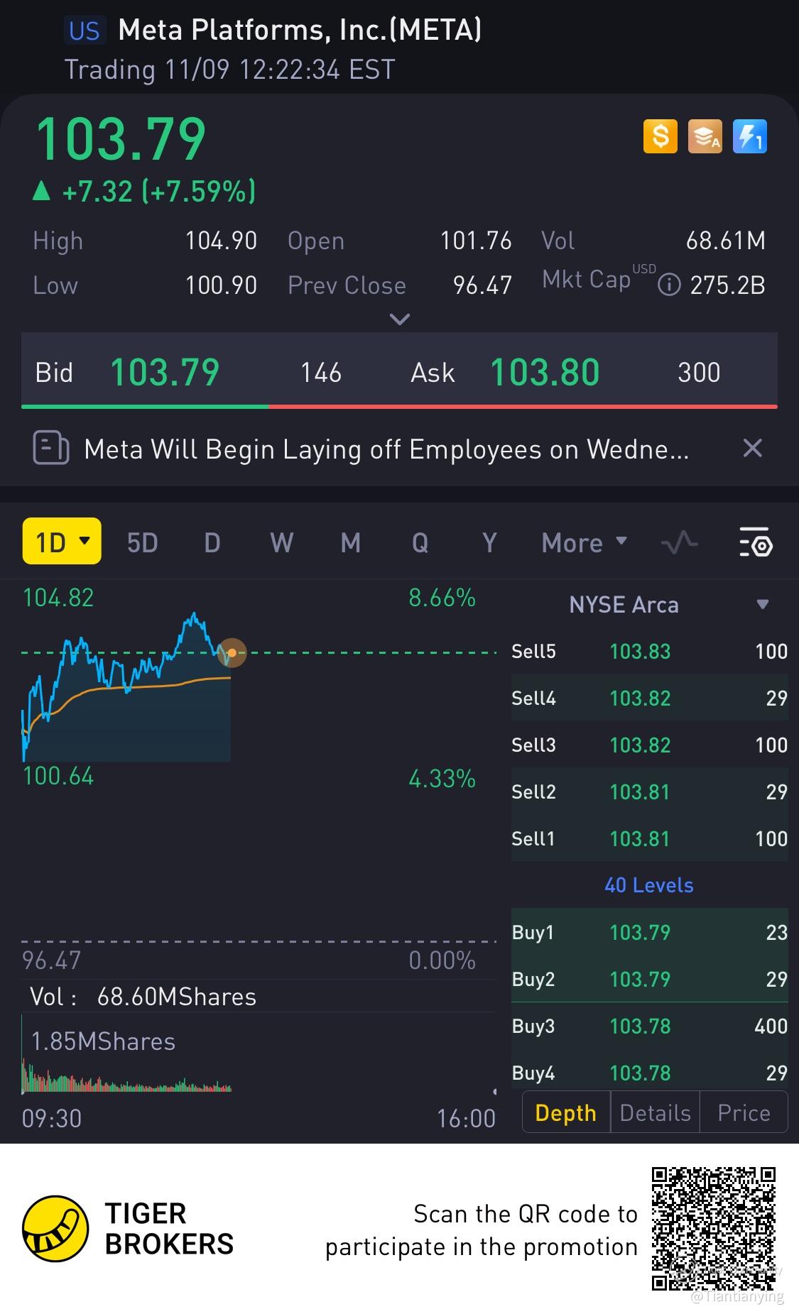Tap the Prev Close value 96.47
Screen dimensions: 799x1314
coord(482,285)
